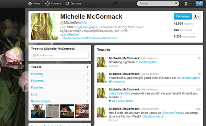Open timestamp 20h on Hey Sarah tweet

(198, 109)
